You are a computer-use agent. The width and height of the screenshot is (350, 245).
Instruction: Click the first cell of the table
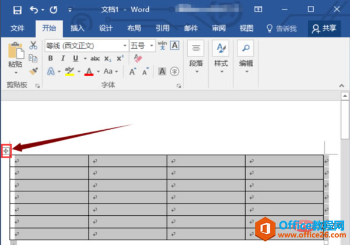tap(49, 161)
